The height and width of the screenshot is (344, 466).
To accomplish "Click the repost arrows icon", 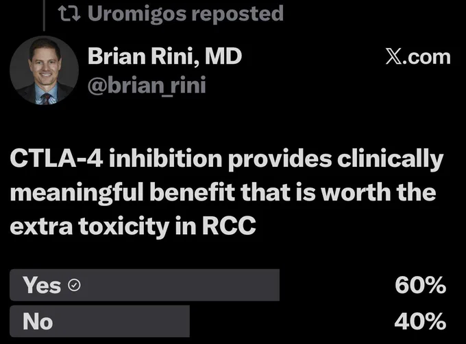I will click(69, 14).
